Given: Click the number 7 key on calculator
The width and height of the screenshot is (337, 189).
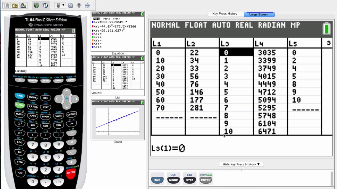Looking at the screenshot, I should tap(33, 145).
